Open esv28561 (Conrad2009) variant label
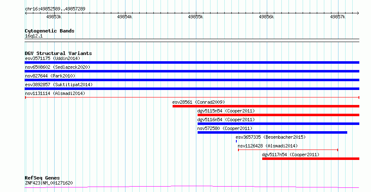 (198, 102)
